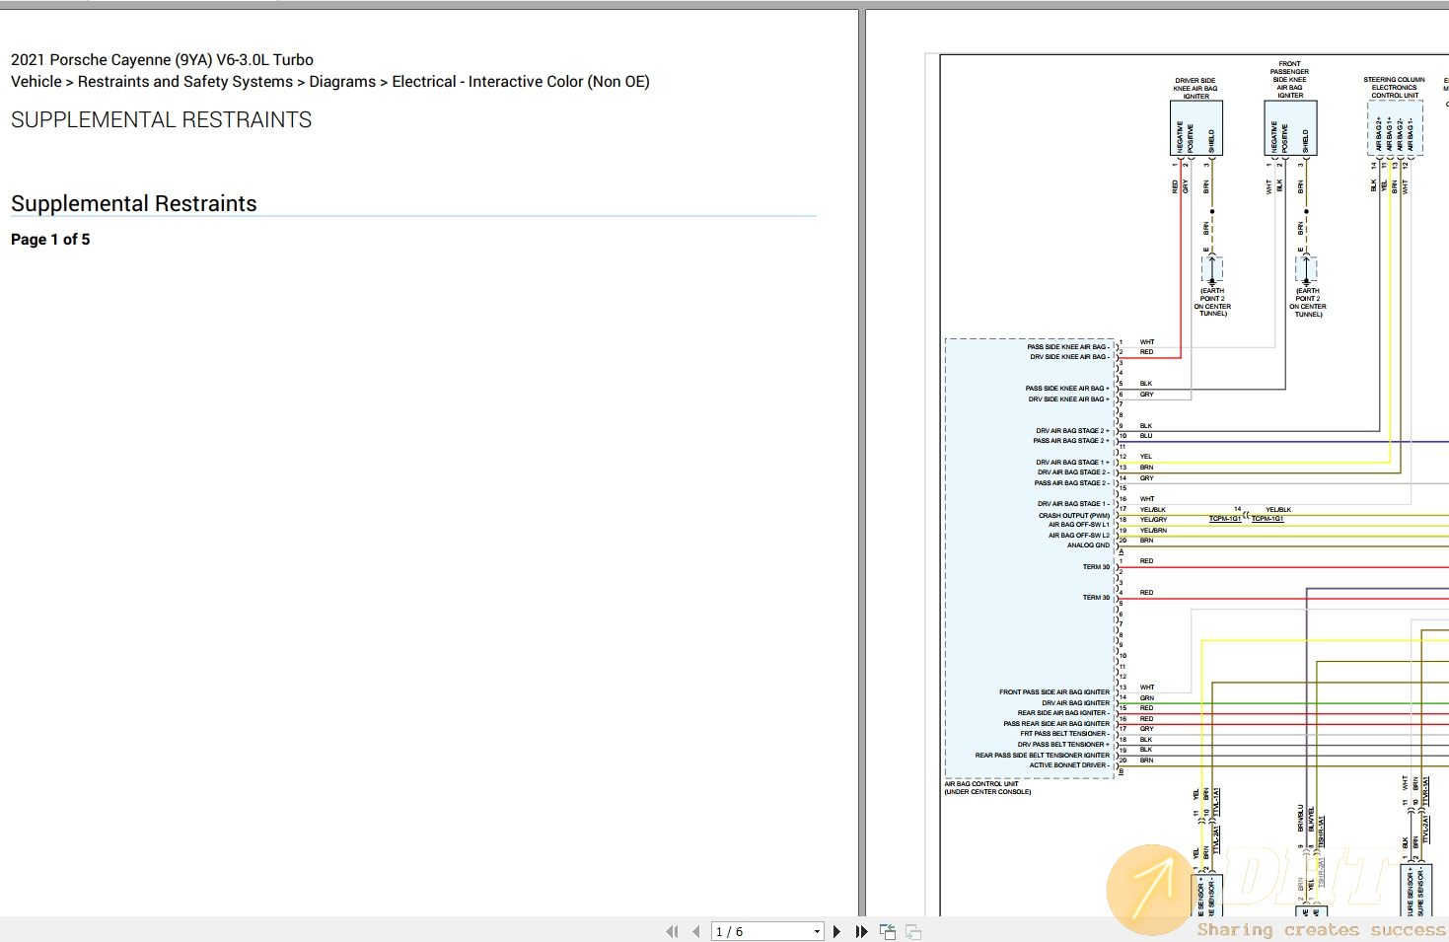Click the 2021 Porsche Cayenne title line

click(162, 60)
